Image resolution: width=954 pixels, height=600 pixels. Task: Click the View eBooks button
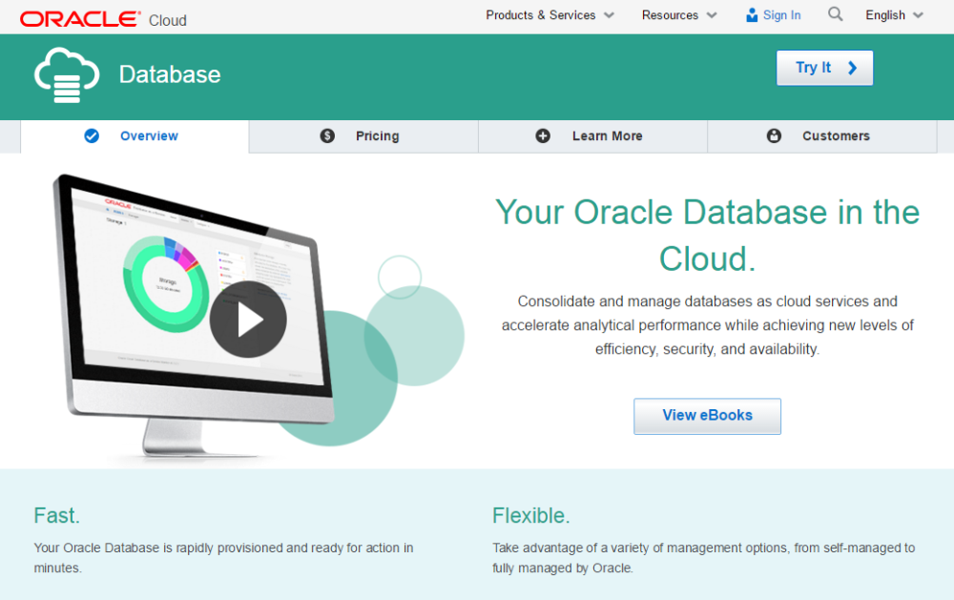707,416
